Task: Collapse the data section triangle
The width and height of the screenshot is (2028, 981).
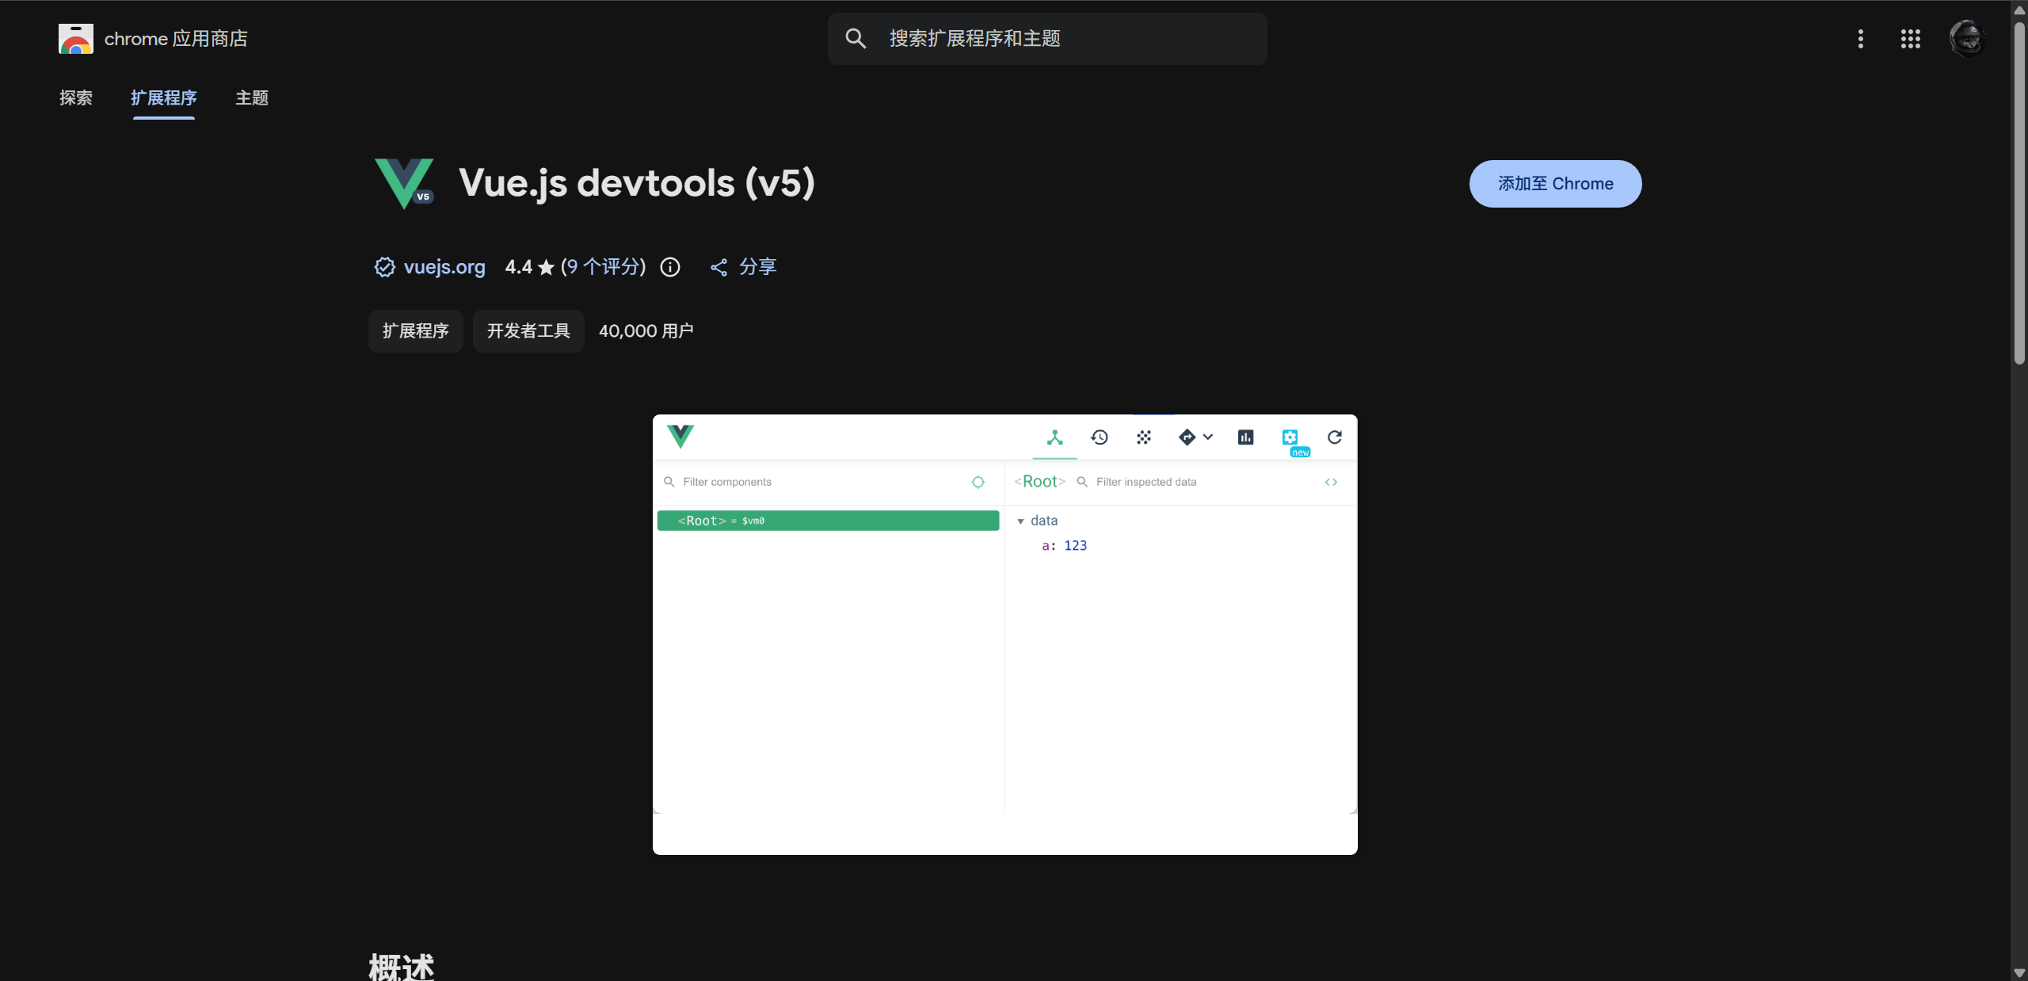Action: [1020, 521]
